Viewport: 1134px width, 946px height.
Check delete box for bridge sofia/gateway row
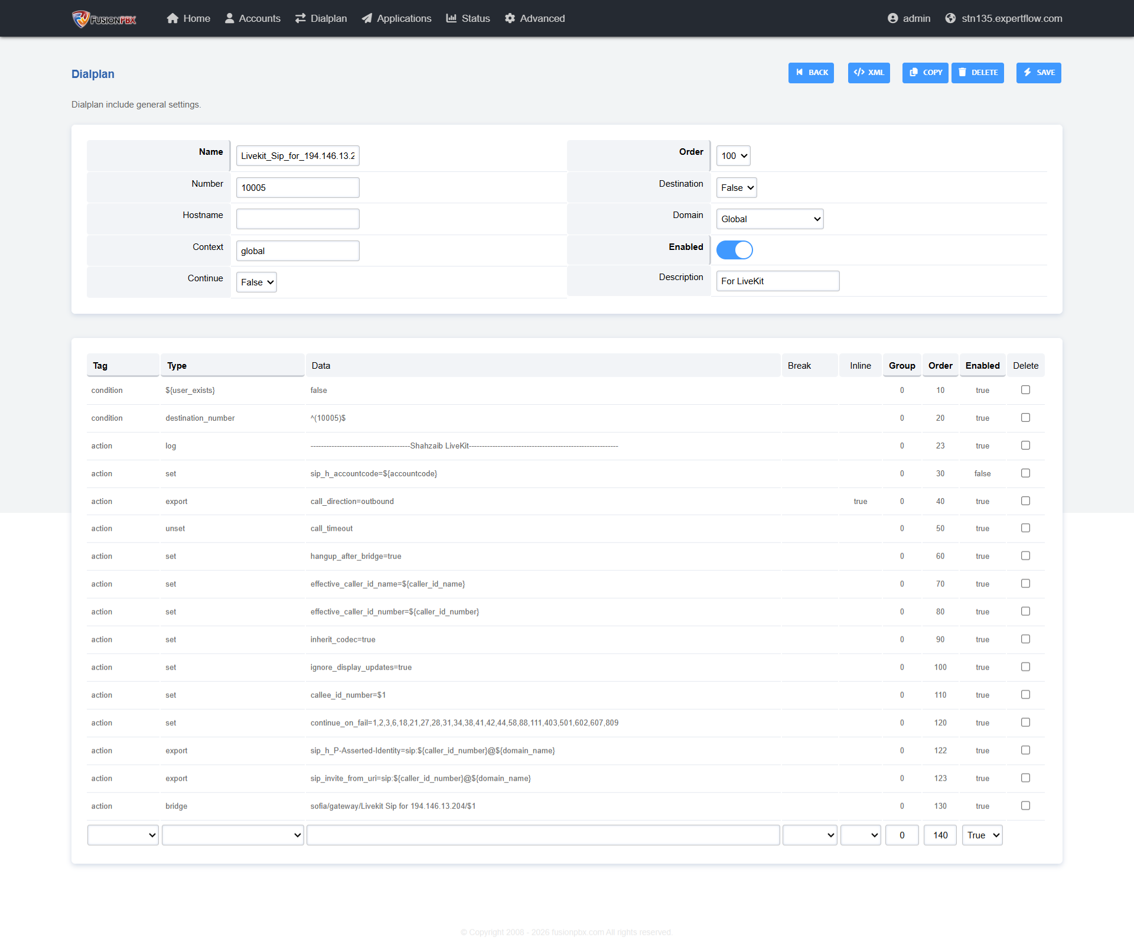coord(1026,806)
